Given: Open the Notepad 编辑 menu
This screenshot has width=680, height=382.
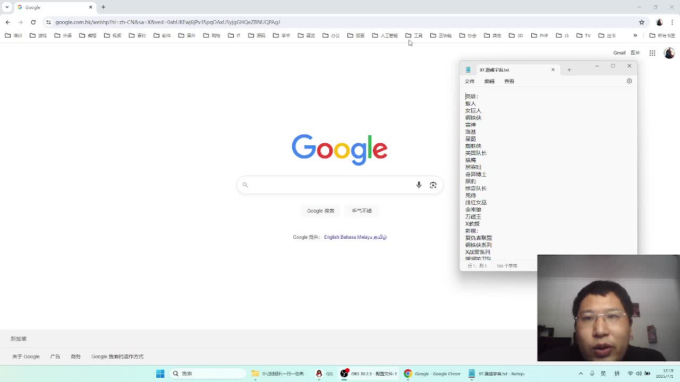Looking at the screenshot, I should tap(489, 81).
